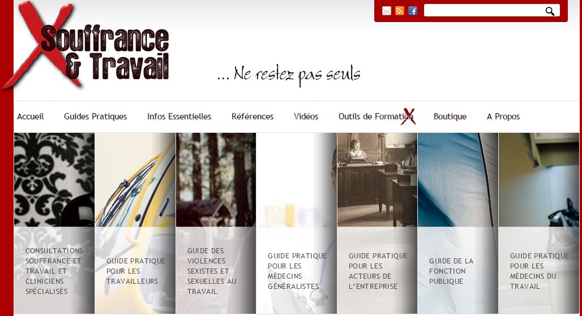Image resolution: width=582 pixels, height=316 pixels.
Task: Open the Références menu
Action: (x=253, y=116)
